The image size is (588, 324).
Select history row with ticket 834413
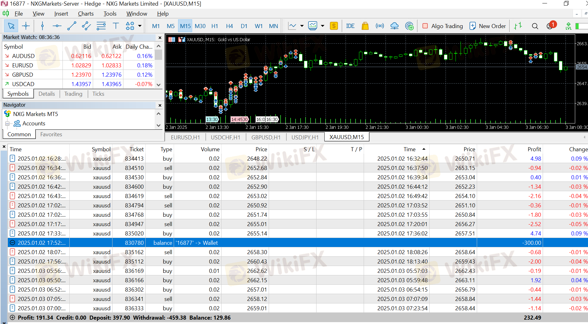point(298,158)
